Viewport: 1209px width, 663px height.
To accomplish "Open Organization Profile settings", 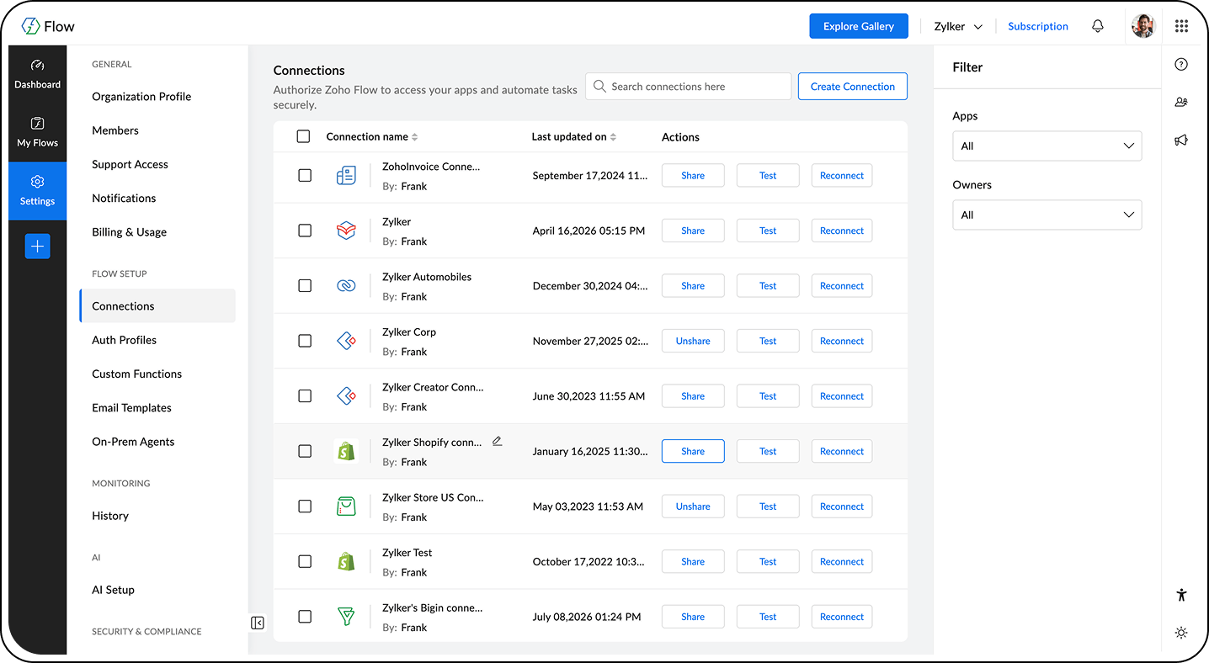I will click(141, 97).
